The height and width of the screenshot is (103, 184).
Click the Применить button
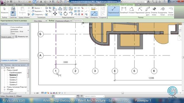pos(24,60)
